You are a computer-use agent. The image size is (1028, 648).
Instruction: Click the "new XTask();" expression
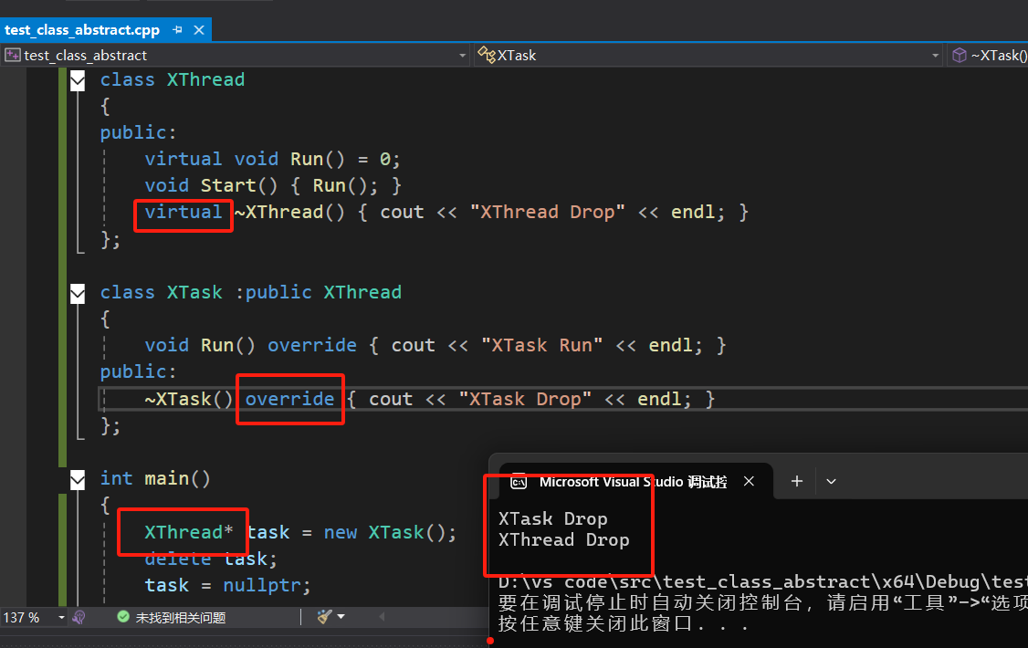(x=390, y=532)
